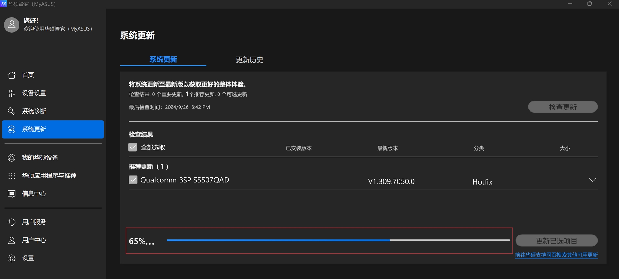Click the update download progress bar
The width and height of the screenshot is (619, 279).
338,240
